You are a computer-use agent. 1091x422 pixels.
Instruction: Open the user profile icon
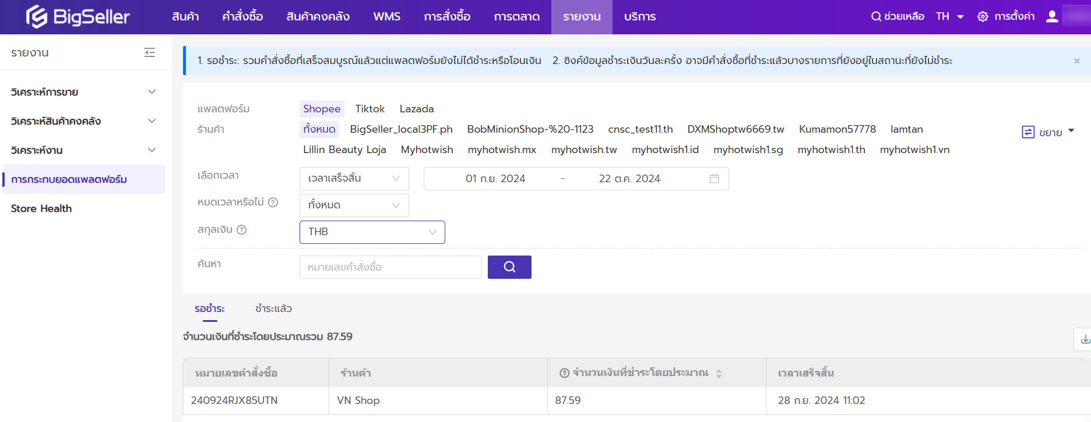click(x=1052, y=16)
